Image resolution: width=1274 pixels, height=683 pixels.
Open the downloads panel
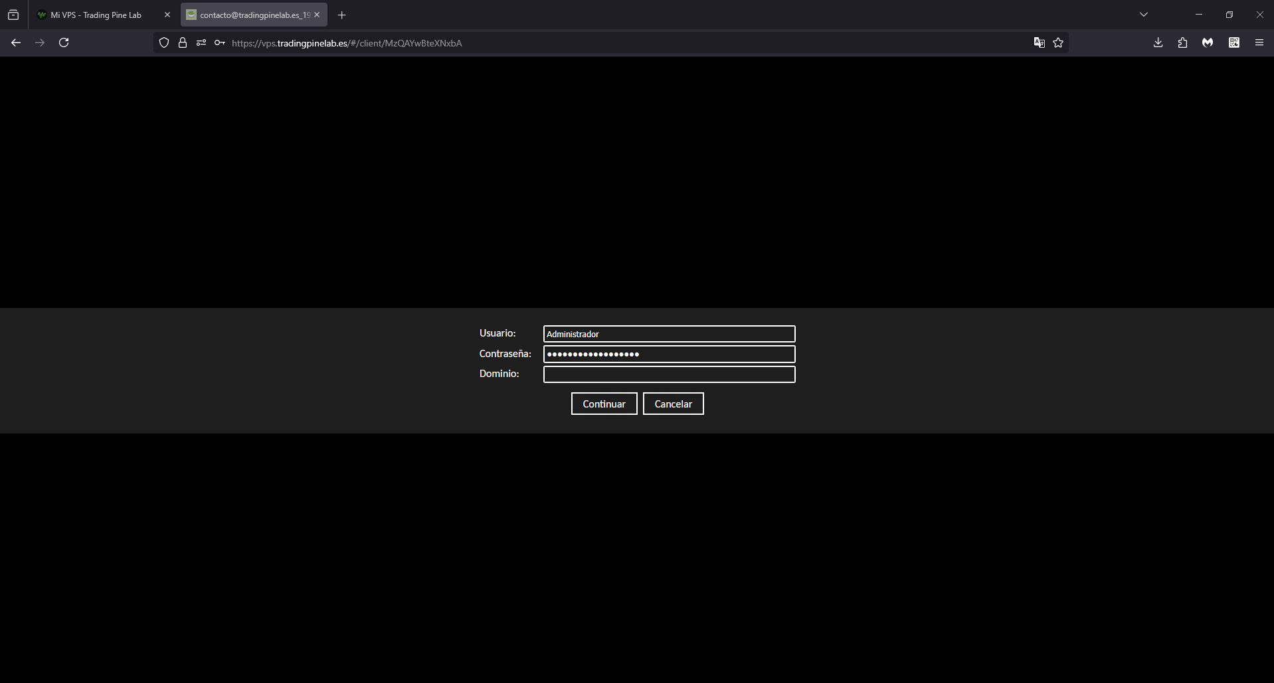point(1158,42)
